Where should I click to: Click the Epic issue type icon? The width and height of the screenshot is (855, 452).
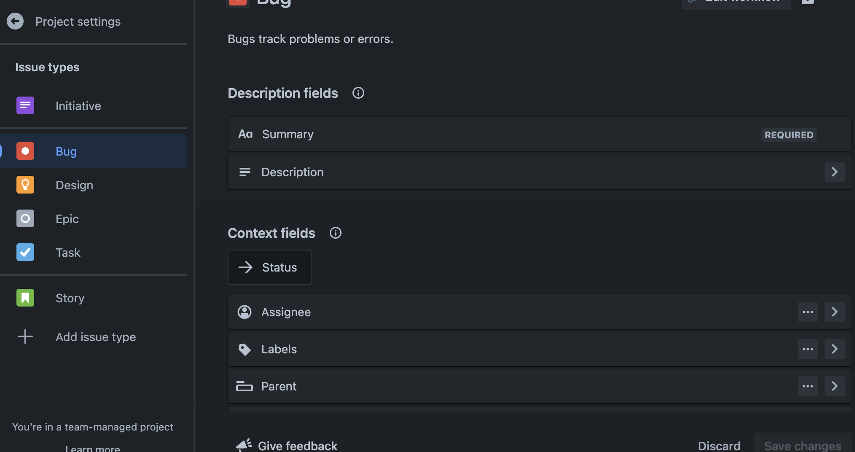25,218
